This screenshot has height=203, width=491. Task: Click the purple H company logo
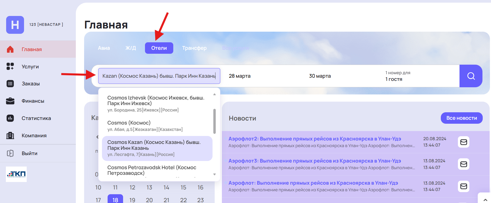[15, 25]
